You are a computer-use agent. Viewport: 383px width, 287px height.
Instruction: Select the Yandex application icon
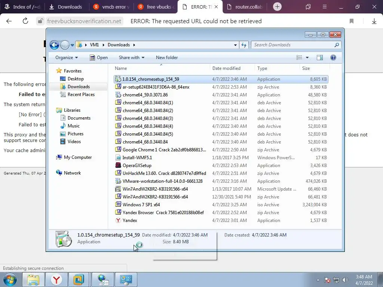118,220
